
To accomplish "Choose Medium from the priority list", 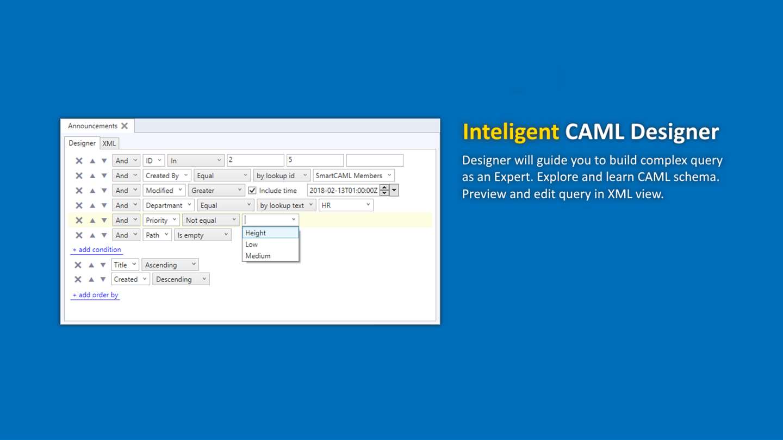I will [x=270, y=256].
